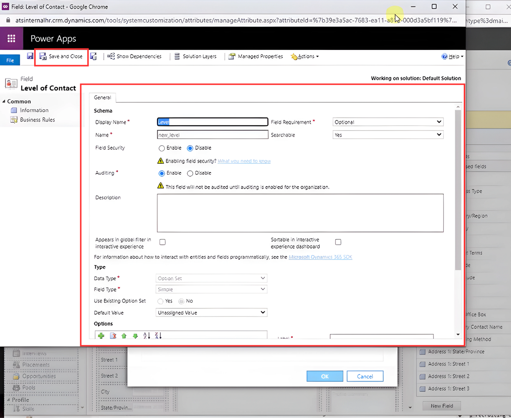Click the Description text area
The image size is (511, 418).
coord(300,213)
